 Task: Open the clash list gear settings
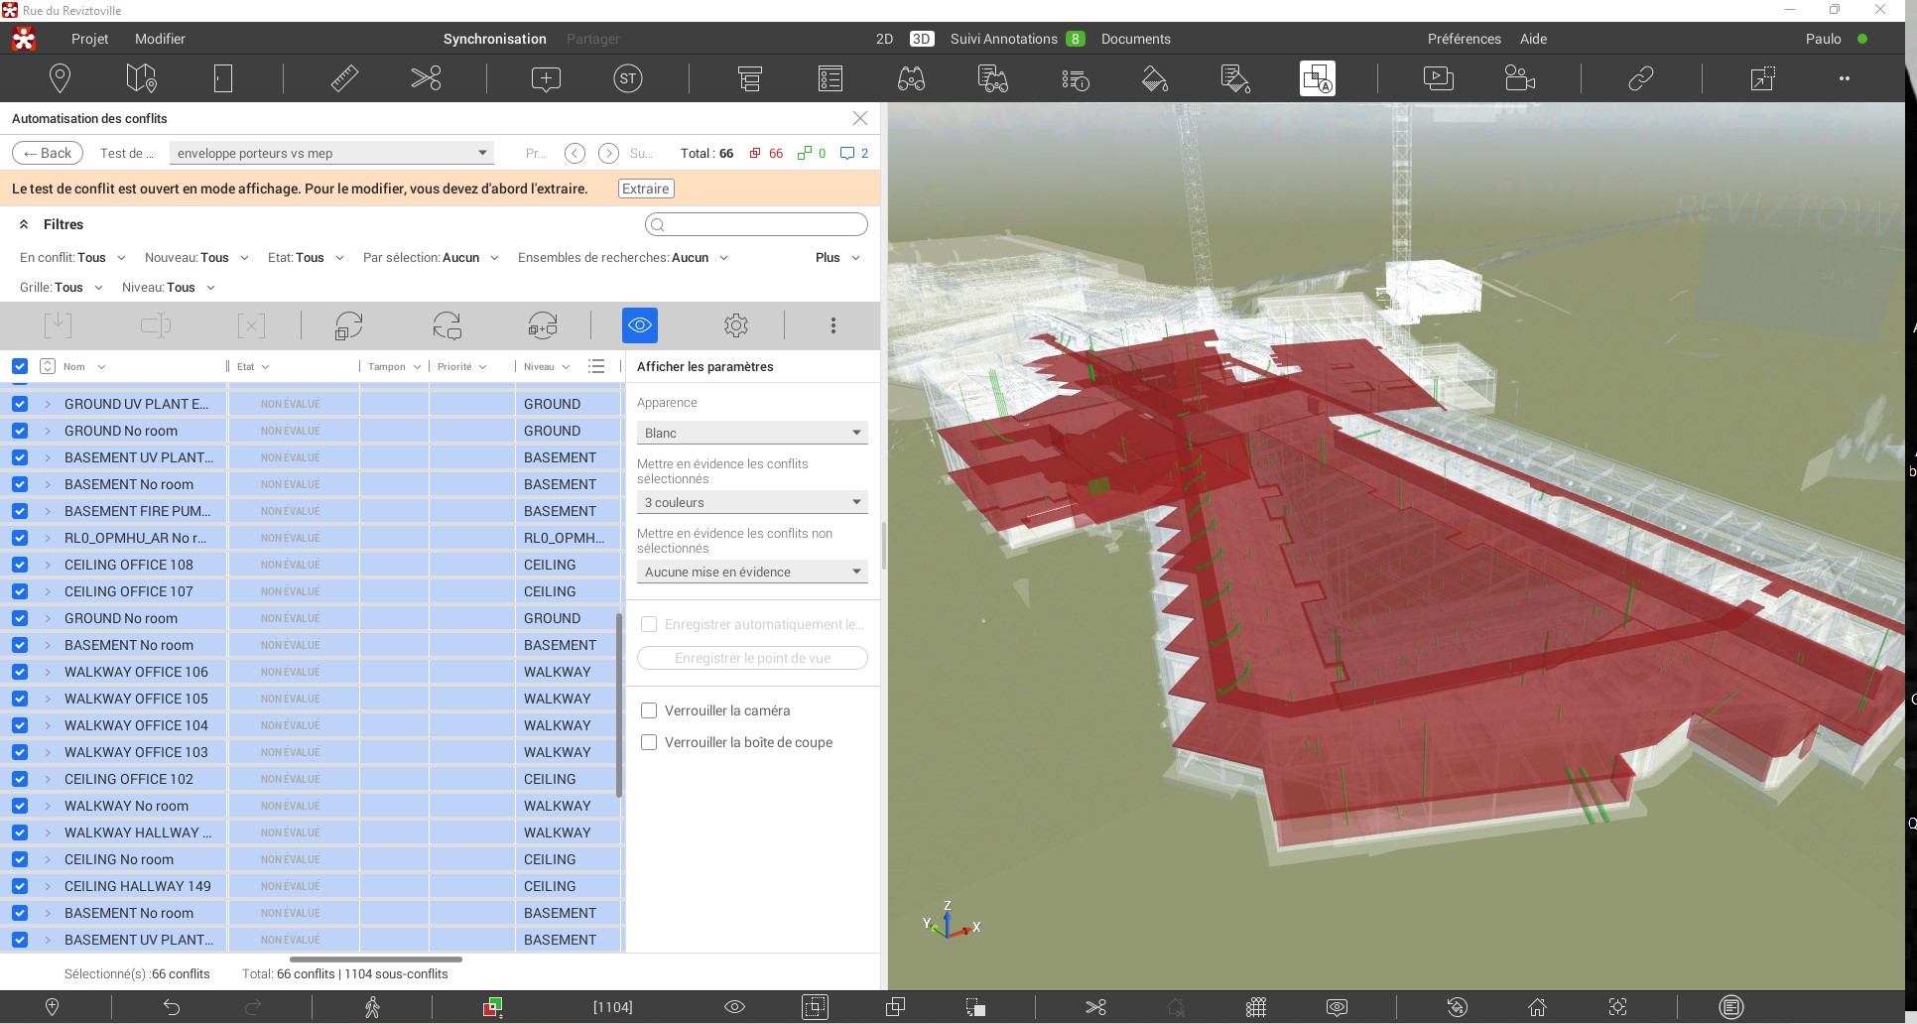click(x=735, y=325)
